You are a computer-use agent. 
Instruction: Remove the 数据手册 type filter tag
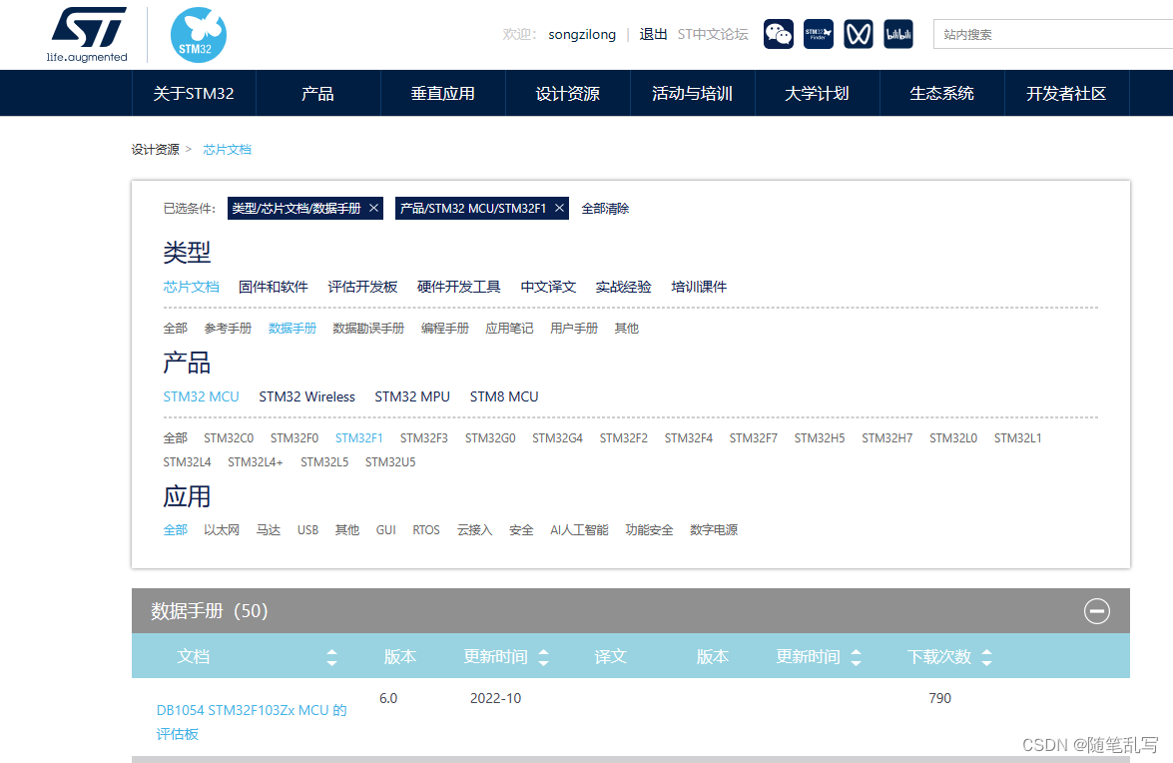(x=372, y=209)
